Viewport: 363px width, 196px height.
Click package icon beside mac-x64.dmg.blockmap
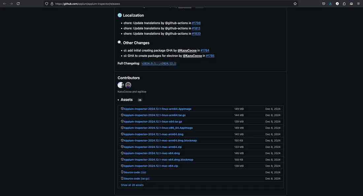[x=122, y=159]
